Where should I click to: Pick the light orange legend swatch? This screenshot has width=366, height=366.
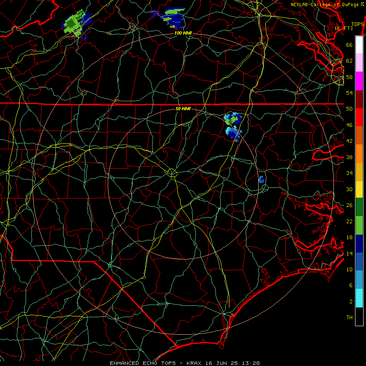pos(359,153)
